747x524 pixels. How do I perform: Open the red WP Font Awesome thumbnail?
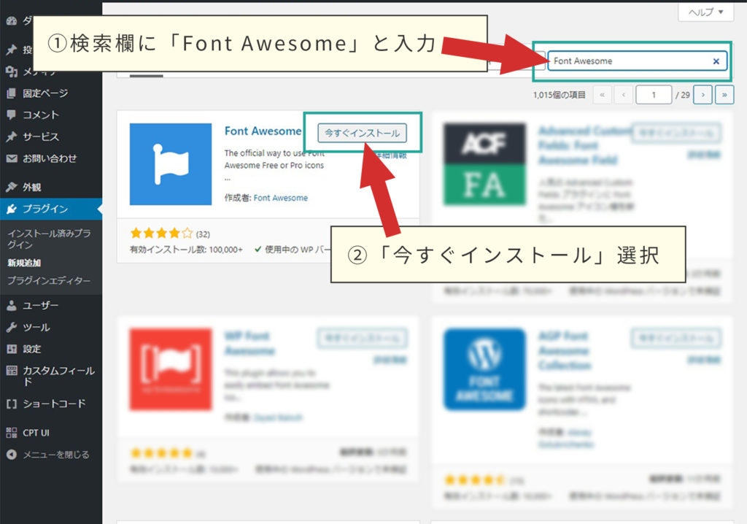click(171, 369)
